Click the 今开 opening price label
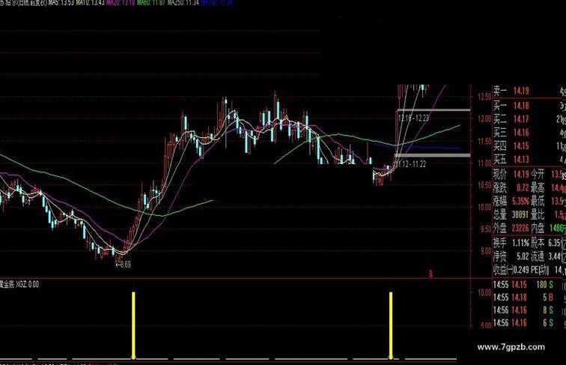The width and height of the screenshot is (566, 365). point(538,174)
